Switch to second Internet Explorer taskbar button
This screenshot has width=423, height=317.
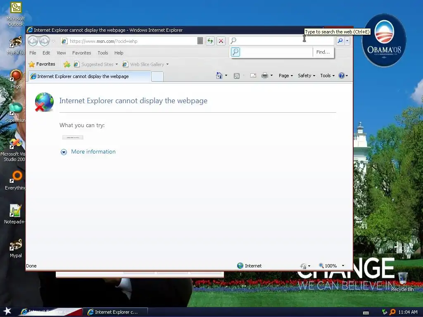pyautogui.click(x=115, y=312)
